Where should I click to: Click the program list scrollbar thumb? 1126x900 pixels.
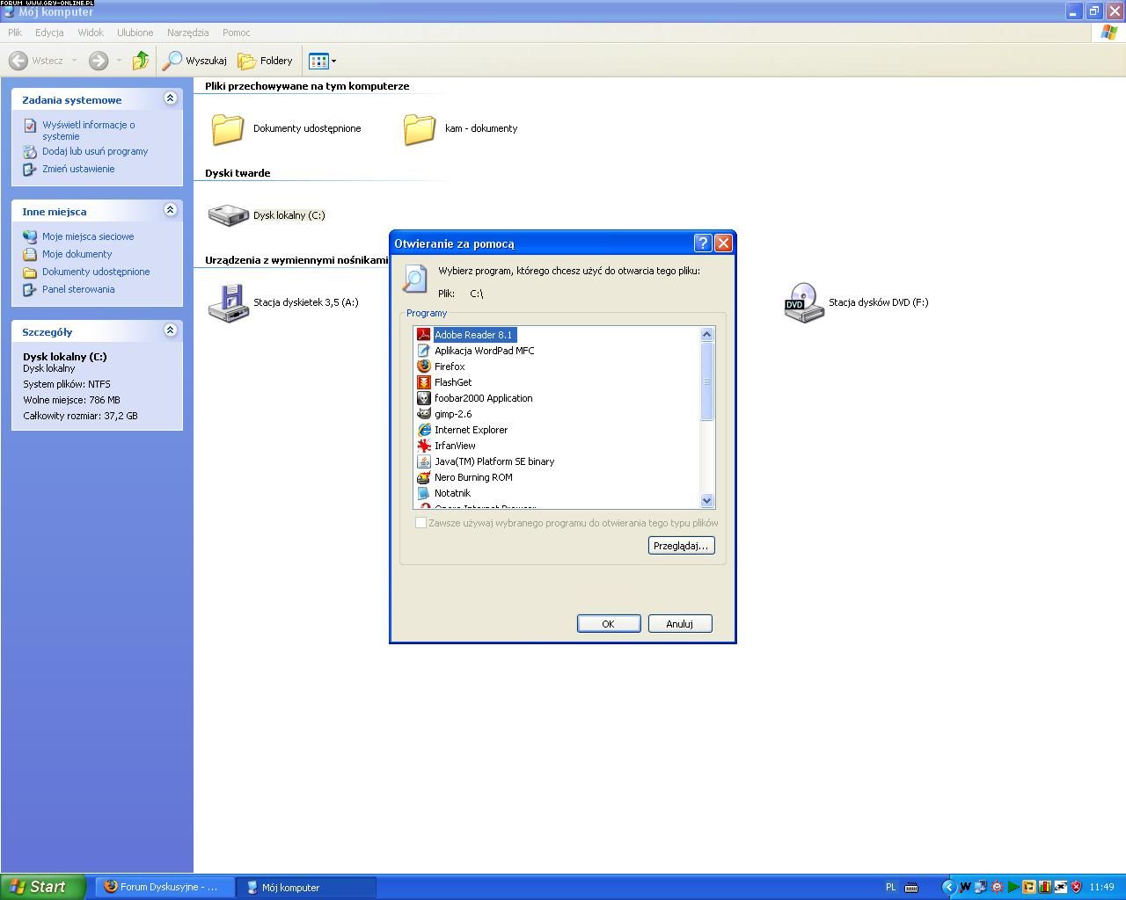click(x=706, y=381)
